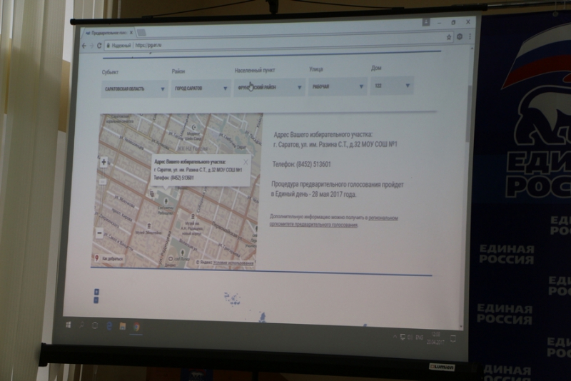Zoom out on the map with minus button
Viewport: 571px width, 381px height.
100,232
